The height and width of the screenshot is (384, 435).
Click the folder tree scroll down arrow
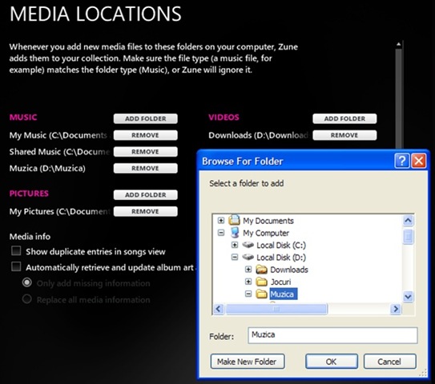click(408, 297)
